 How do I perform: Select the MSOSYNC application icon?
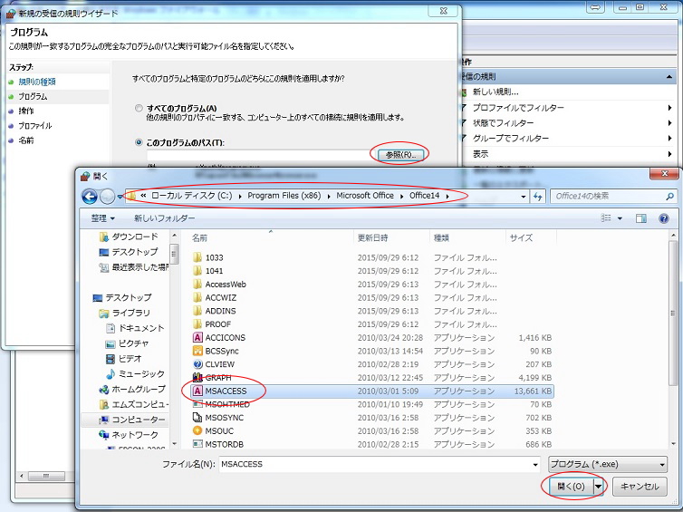click(197, 418)
